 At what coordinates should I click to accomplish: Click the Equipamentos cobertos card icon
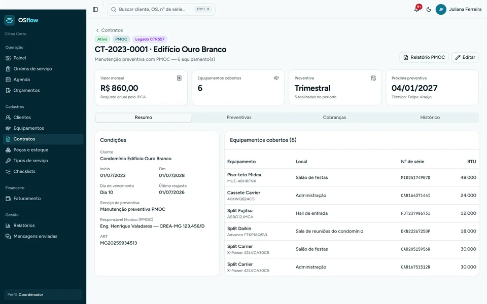click(x=276, y=78)
